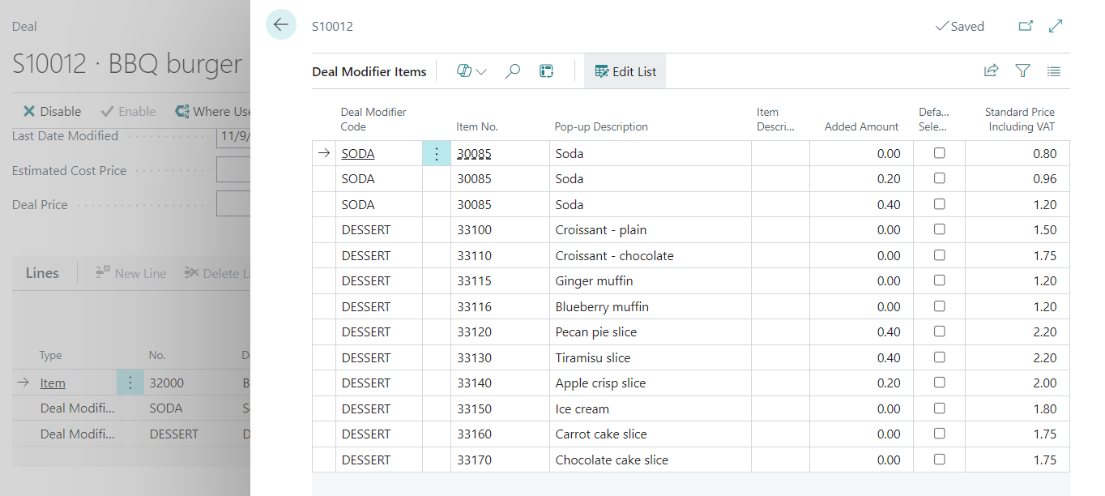Open row options for first SODA line

click(x=437, y=153)
